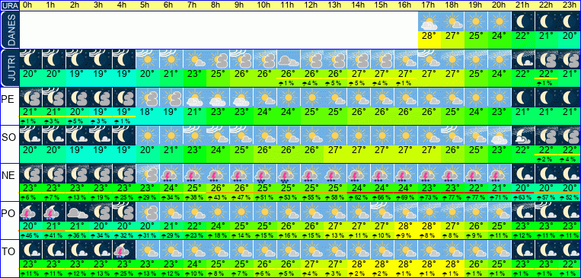Click PE 19h temperature 24°
This screenshot has width=581, height=278.
tap(476, 112)
